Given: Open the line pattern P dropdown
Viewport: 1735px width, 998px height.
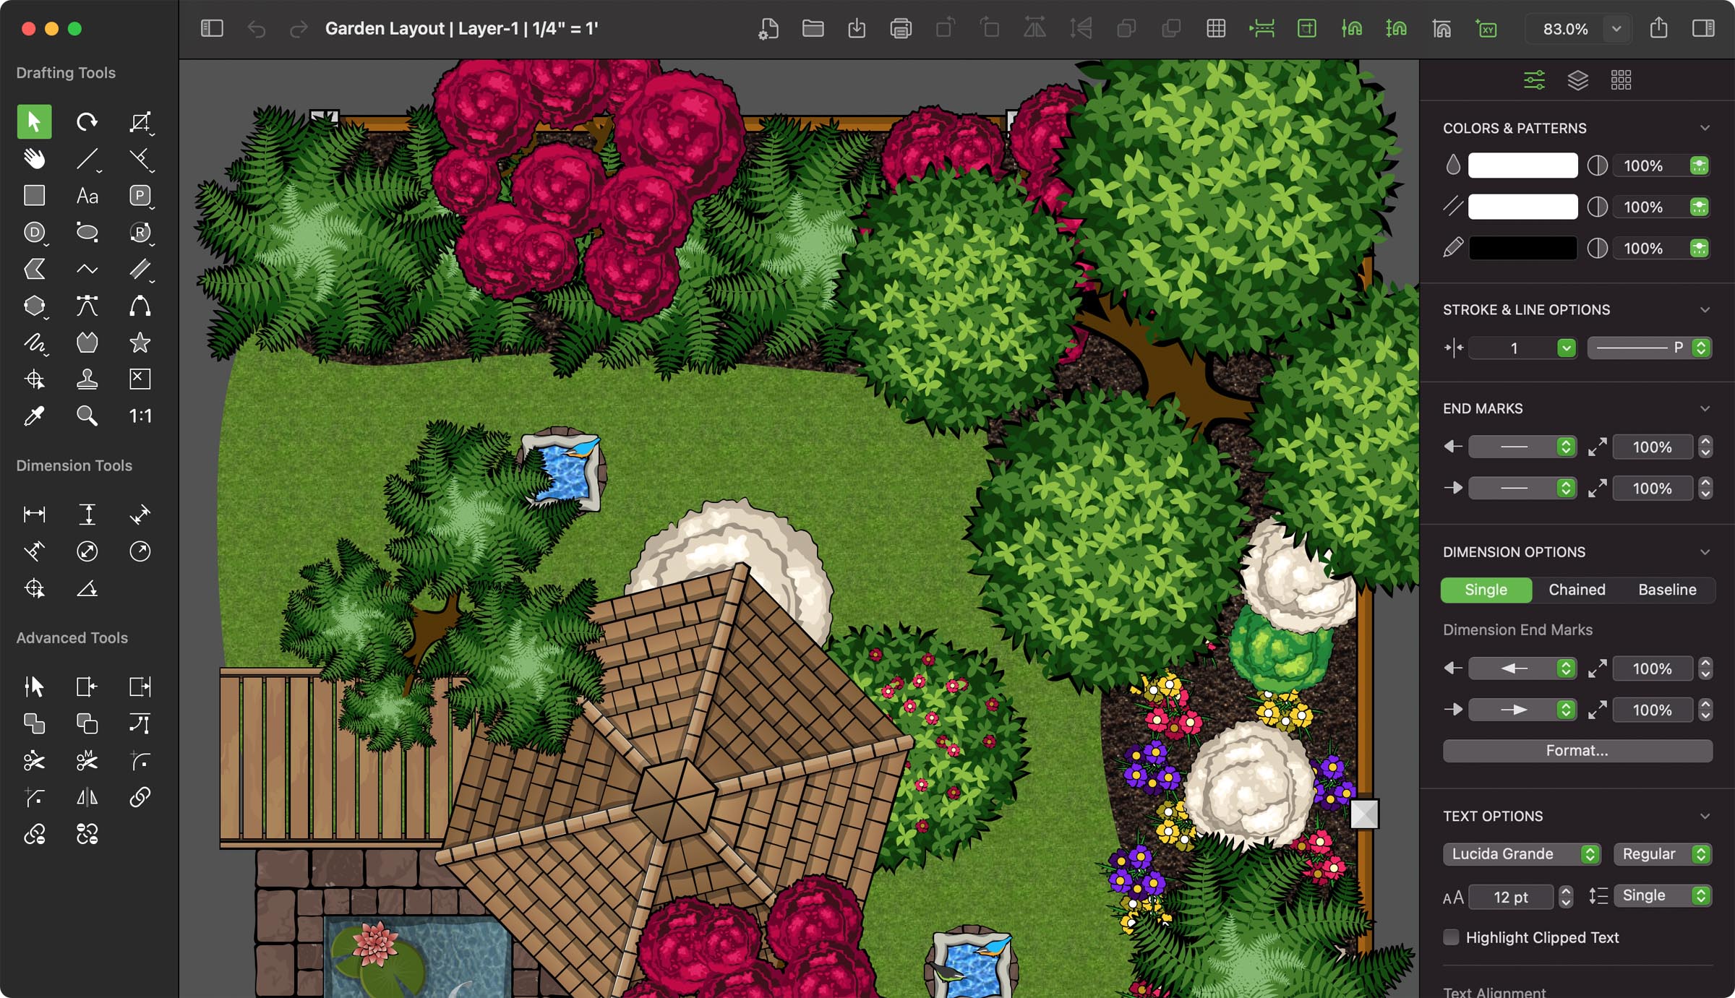Looking at the screenshot, I should (x=1649, y=348).
